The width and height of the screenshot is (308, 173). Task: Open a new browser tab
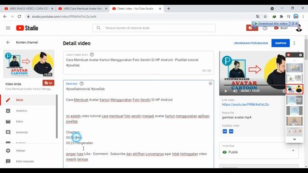168,9
